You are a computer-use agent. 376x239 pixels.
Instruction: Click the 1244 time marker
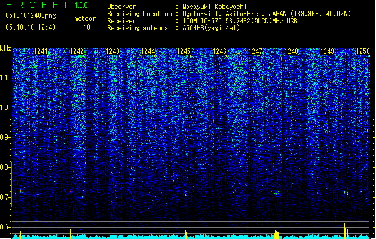coord(148,51)
